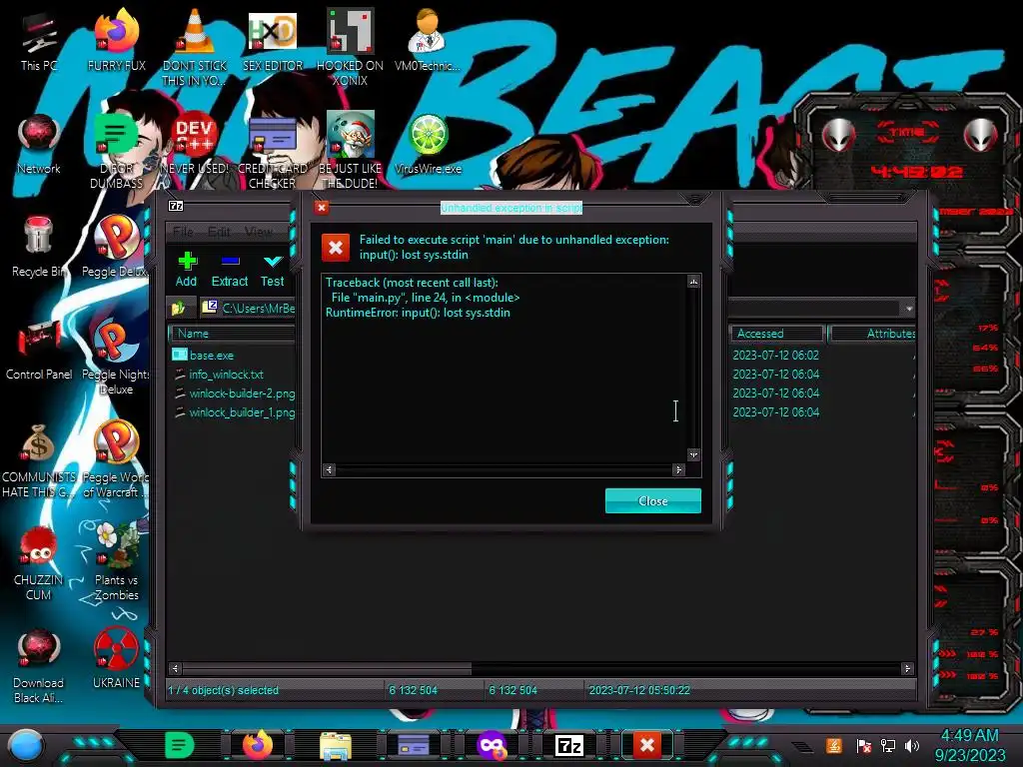The image size is (1023, 767).
Task: Click the 7z icon in 7-Zip title bar
Action: point(176,206)
